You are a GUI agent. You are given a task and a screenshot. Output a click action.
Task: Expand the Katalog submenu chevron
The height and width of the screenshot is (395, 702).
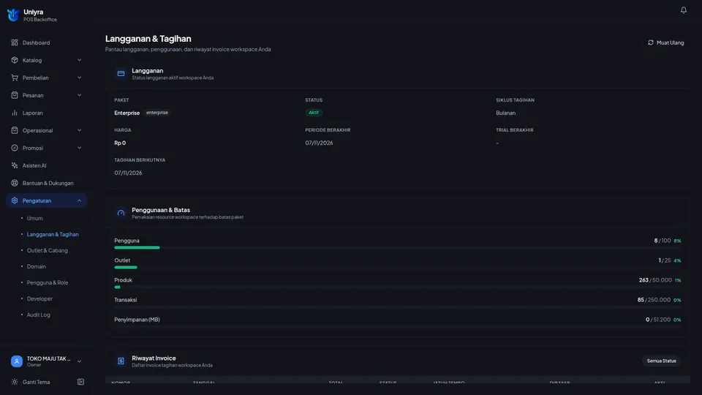[79, 60]
